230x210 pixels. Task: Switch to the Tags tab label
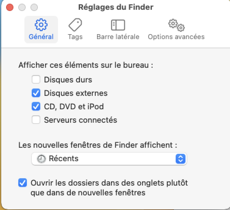[75, 37]
